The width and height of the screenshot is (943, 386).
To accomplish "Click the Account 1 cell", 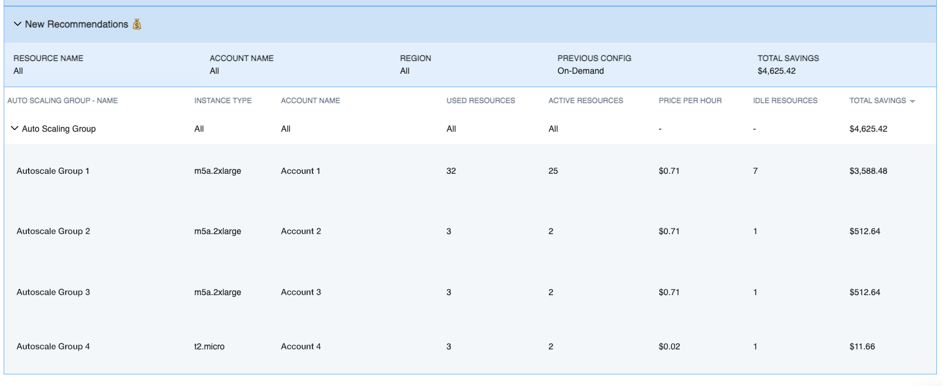I will point(301,171).
